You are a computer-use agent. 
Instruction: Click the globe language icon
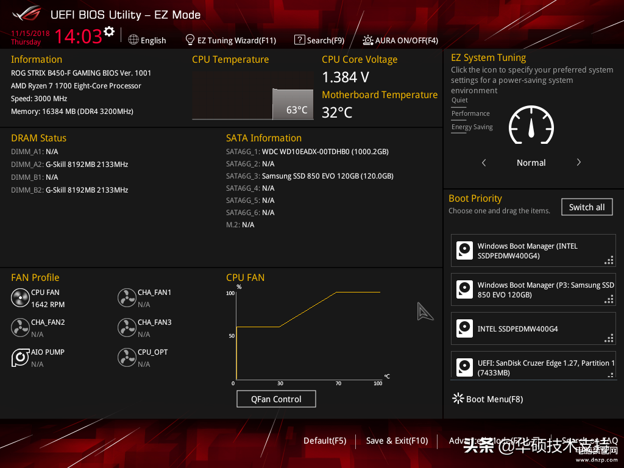[133, 40]
